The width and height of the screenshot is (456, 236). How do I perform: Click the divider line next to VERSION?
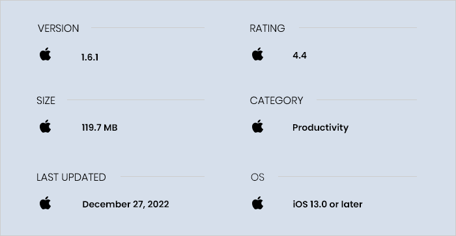(x=148, y=28)
